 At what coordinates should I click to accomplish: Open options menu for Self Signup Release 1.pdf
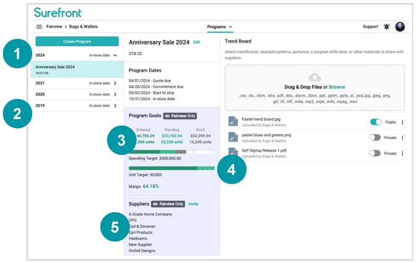402,153
